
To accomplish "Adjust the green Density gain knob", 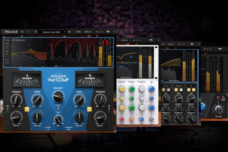I will tap(132, 89).
